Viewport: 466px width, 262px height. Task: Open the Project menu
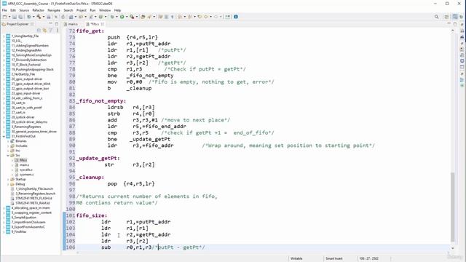click(81, 10)
